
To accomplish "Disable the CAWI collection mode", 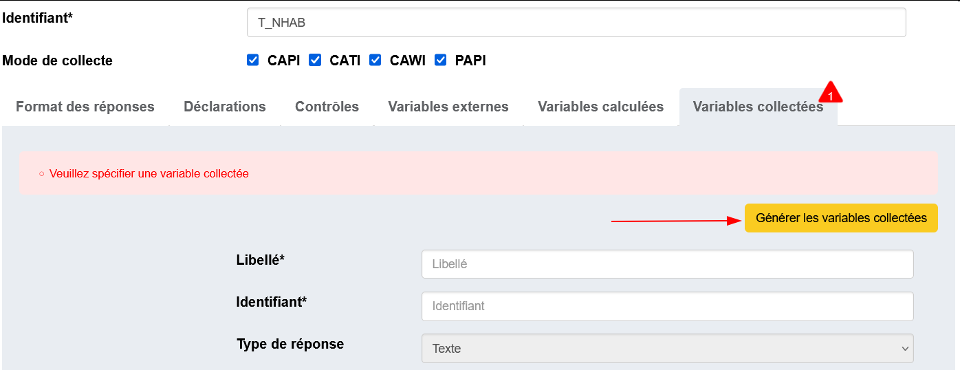I will point(375,60).
